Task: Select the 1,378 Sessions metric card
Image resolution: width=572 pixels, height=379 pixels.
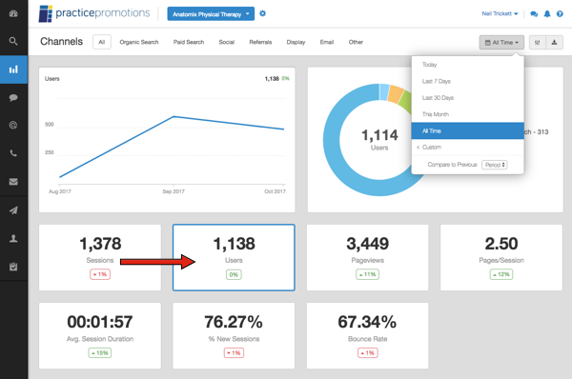Action: (x=100, y=257)
